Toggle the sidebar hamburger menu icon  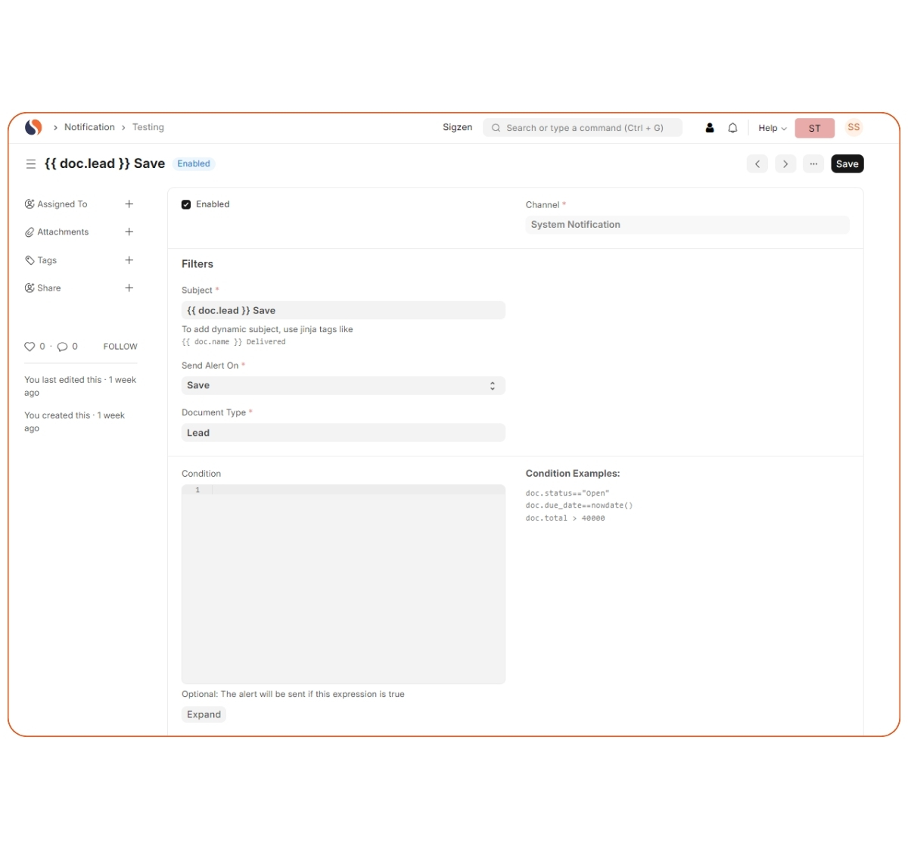31,164
